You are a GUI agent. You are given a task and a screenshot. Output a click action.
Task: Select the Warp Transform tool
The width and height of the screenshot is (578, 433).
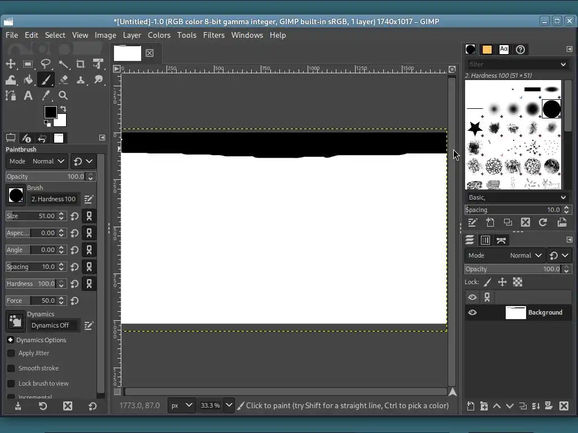click(11, 79)
